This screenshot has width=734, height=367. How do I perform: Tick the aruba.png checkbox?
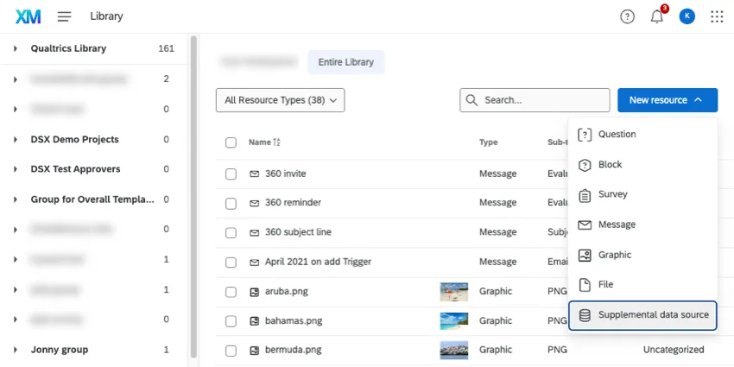click(231, 292)
